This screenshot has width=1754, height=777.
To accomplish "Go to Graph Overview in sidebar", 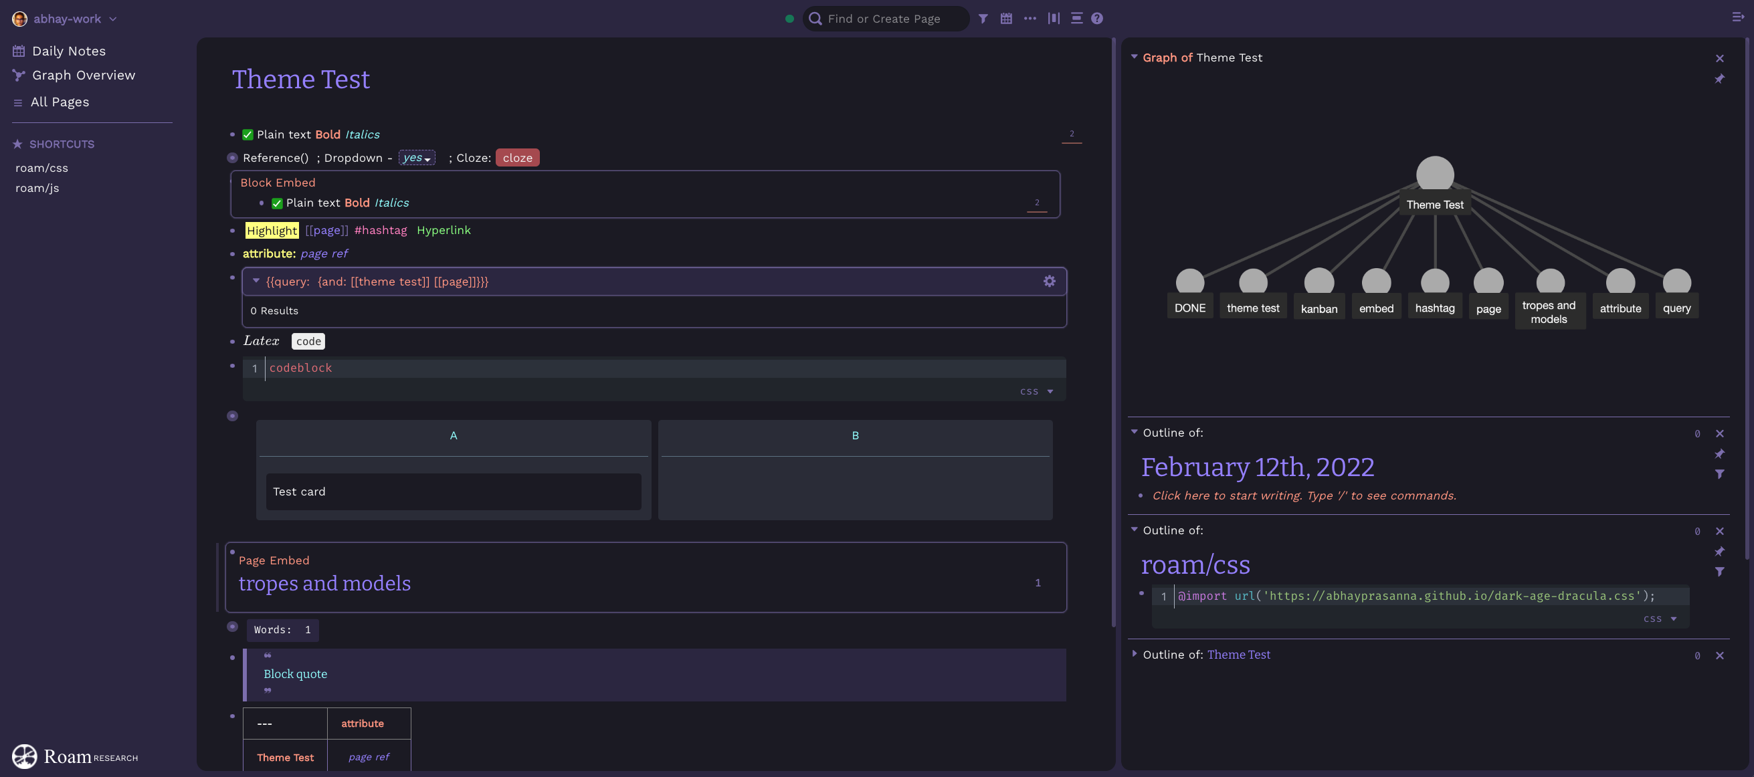I will click(83, 76).
